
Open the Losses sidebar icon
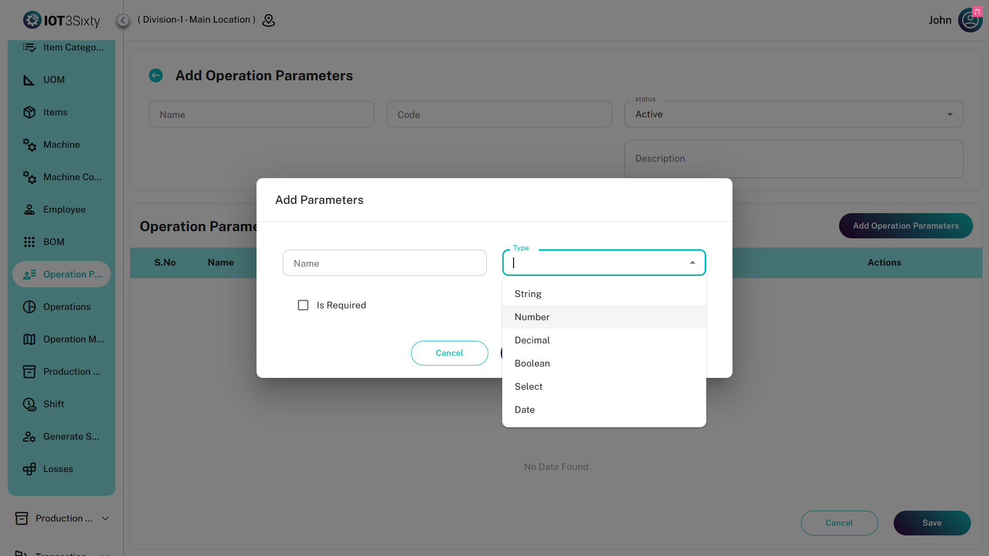(29, 469)
